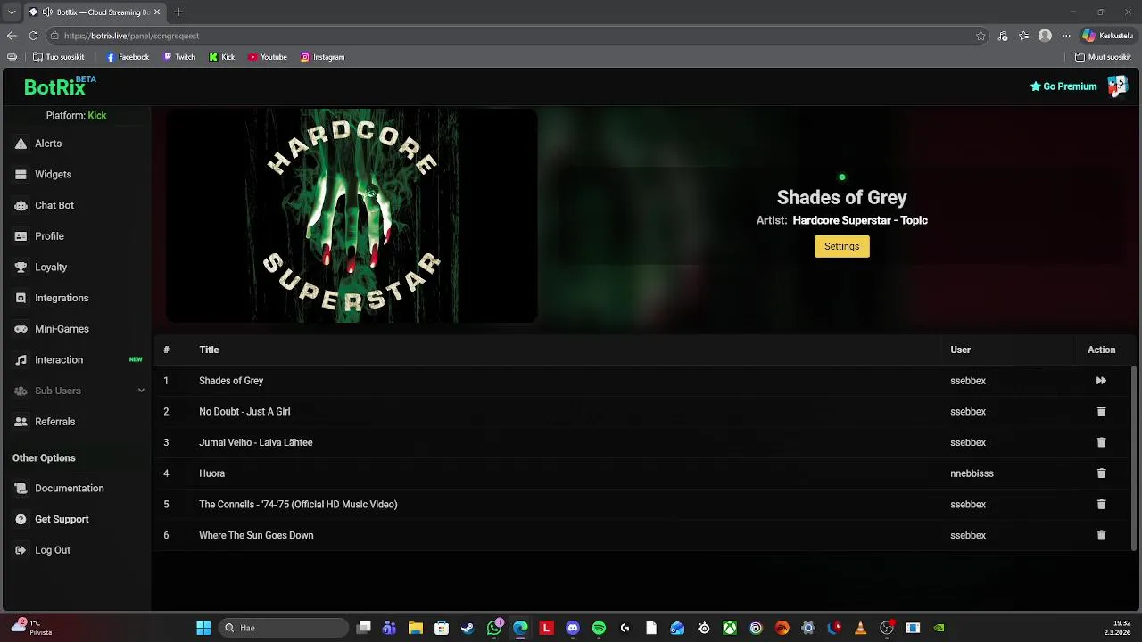The width and height of the screenshot is (1142, 642).
Task: Select the Shades of Grey row title
Action: [x=231, y=381]
